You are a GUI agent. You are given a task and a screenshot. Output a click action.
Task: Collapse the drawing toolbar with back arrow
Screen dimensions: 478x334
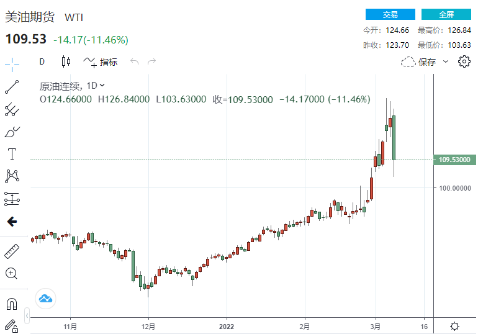click(x=12, y=222)
